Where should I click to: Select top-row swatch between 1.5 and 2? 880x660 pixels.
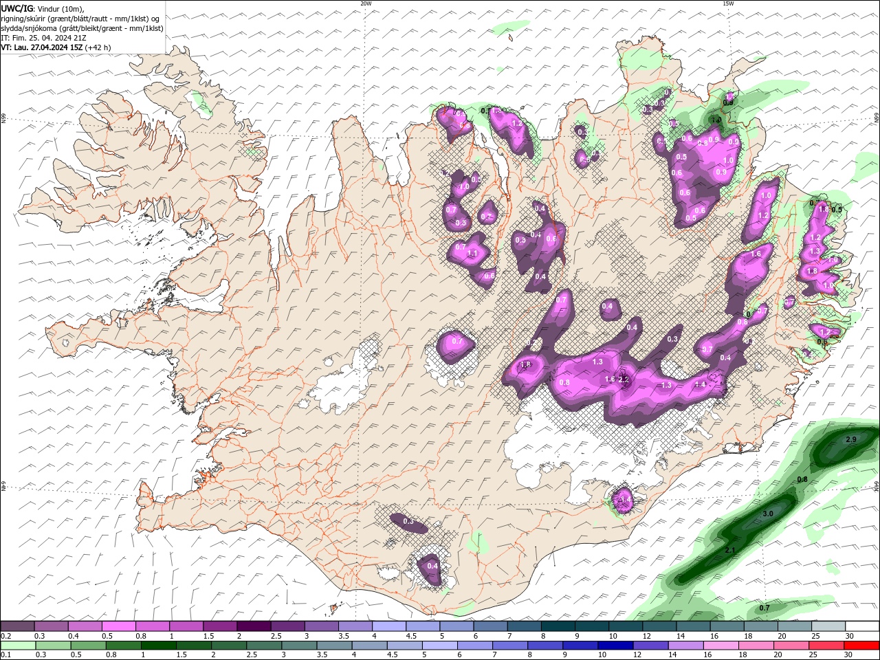[220, 626]
